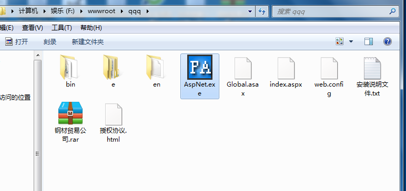The height and width of the screenshot is (191, 406).
Task: Toggle the preview pane icon
Action: tap(369, 41)
